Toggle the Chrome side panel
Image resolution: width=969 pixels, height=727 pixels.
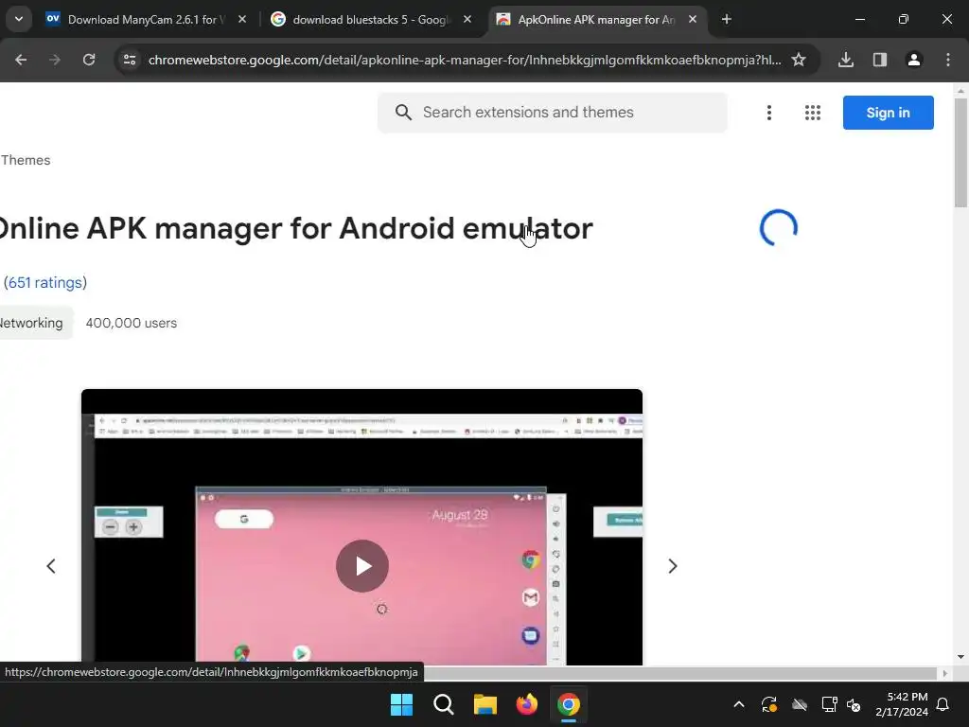point(880,60)
